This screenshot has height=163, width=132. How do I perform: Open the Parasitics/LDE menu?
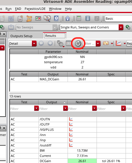coord(35,9)
